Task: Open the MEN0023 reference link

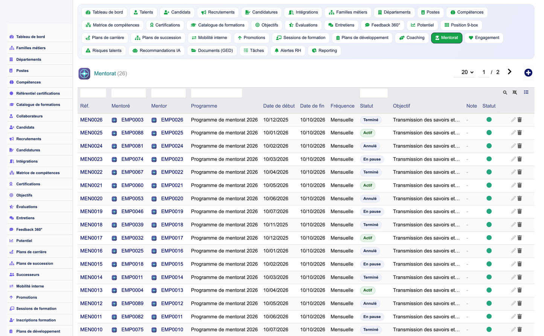Action: 91,159
